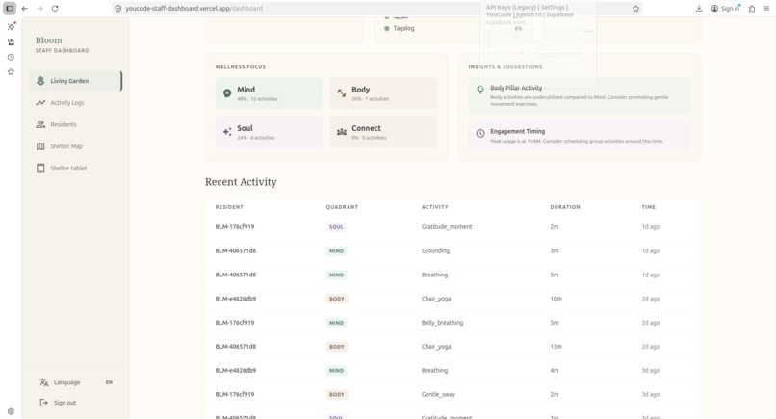The width and height of the screenshot is (776, 419).
Task: Click the Resident column header
Action: (229, 207)
